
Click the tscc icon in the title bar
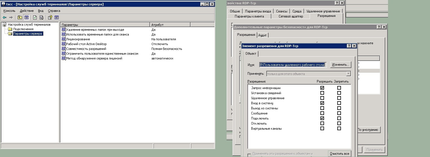(x=3, y=4)
